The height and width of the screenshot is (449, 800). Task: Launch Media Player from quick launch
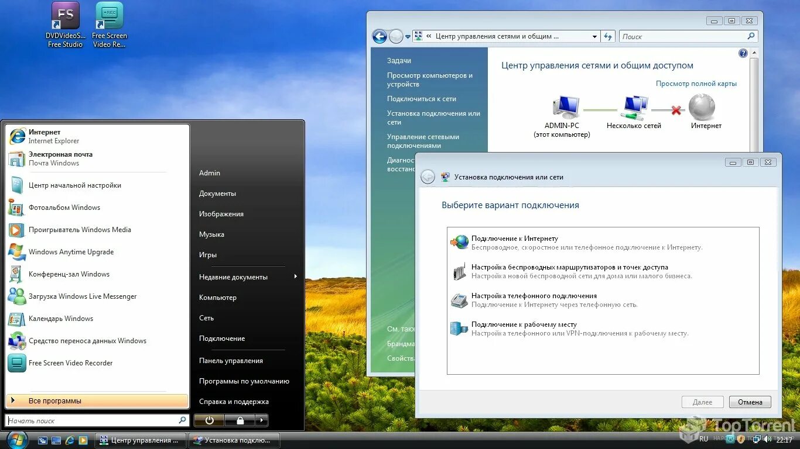point(83,440)
